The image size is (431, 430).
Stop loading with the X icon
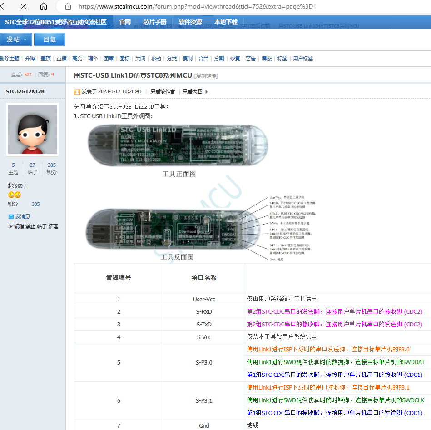pyautogui.click(x=24, y=6)
